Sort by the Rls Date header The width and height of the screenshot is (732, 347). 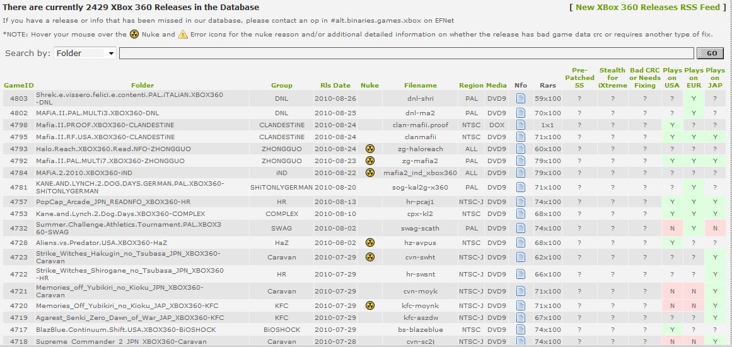coord(335,86)
